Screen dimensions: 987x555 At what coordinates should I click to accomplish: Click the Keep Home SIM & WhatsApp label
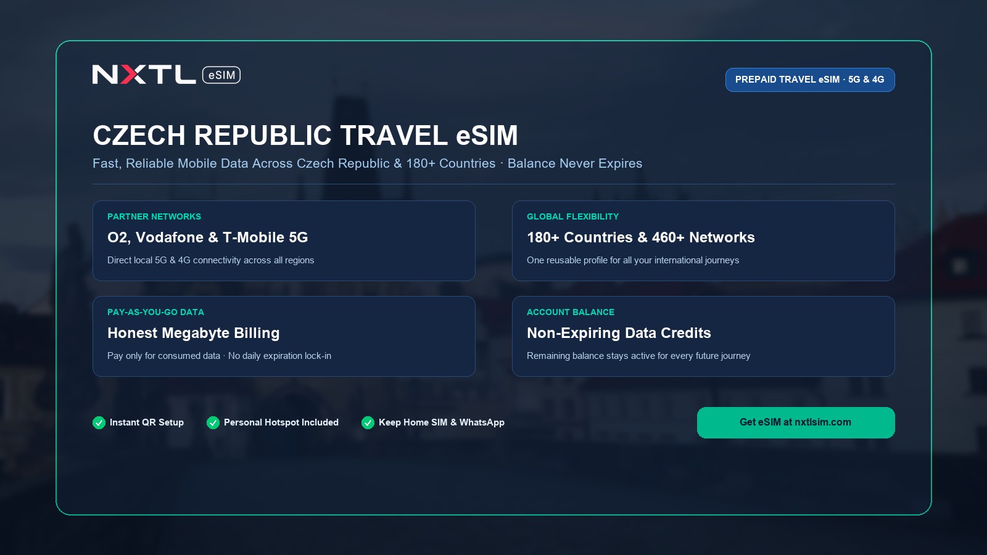[x=442, y=422]
